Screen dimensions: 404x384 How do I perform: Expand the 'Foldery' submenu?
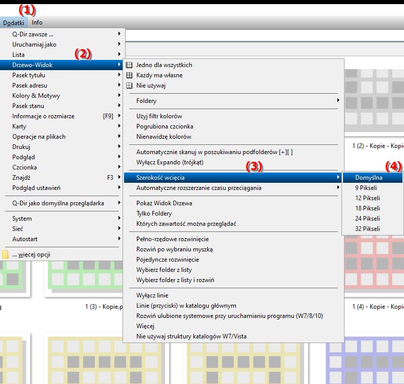pyautogui.click(x=234, y=101)
